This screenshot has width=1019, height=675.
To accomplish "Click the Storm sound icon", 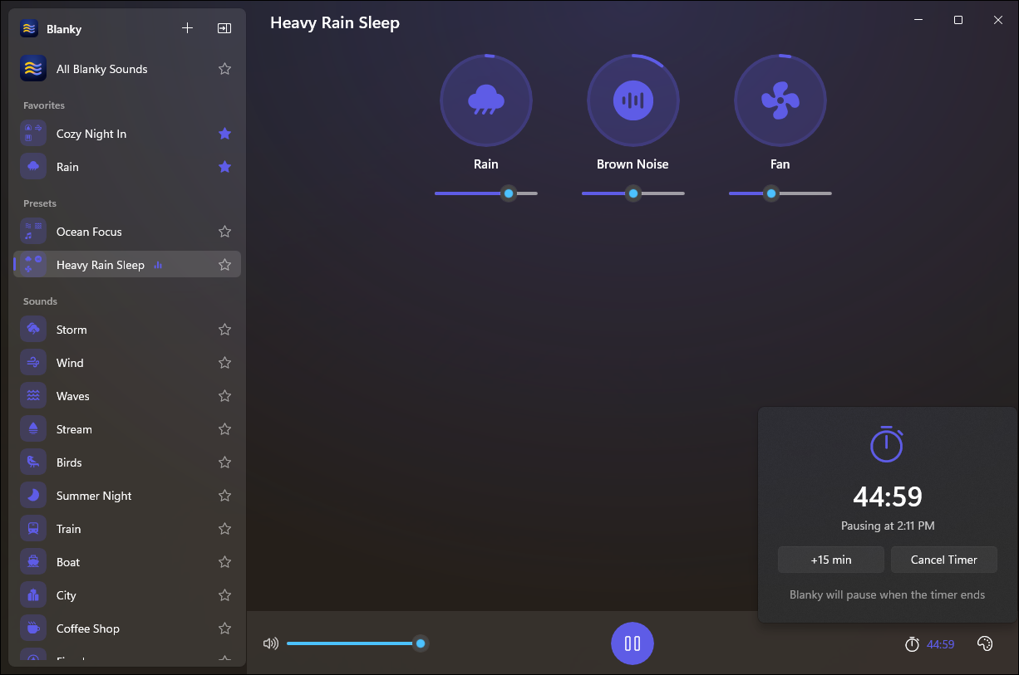I will [x=33, y=330].
